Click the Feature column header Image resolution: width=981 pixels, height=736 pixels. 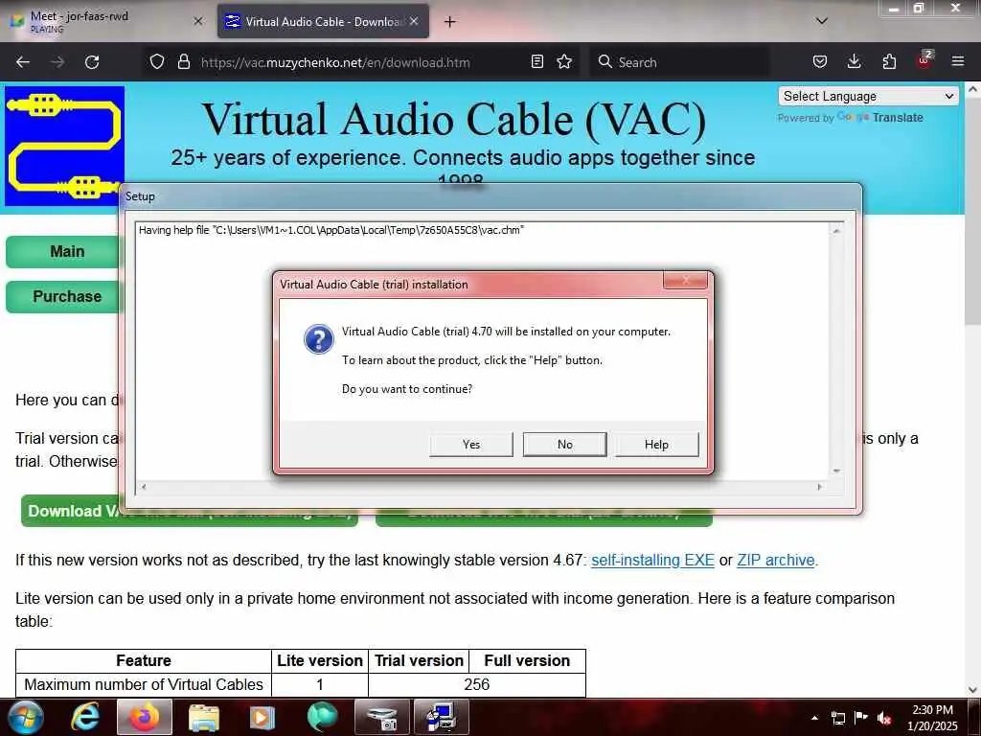(144, 661)
